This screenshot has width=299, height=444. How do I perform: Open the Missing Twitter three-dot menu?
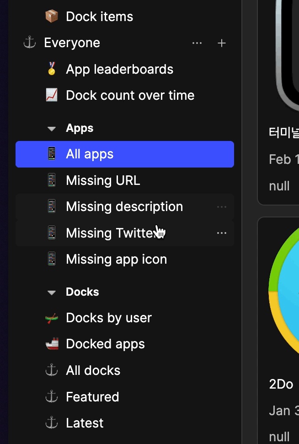[222, 233]
